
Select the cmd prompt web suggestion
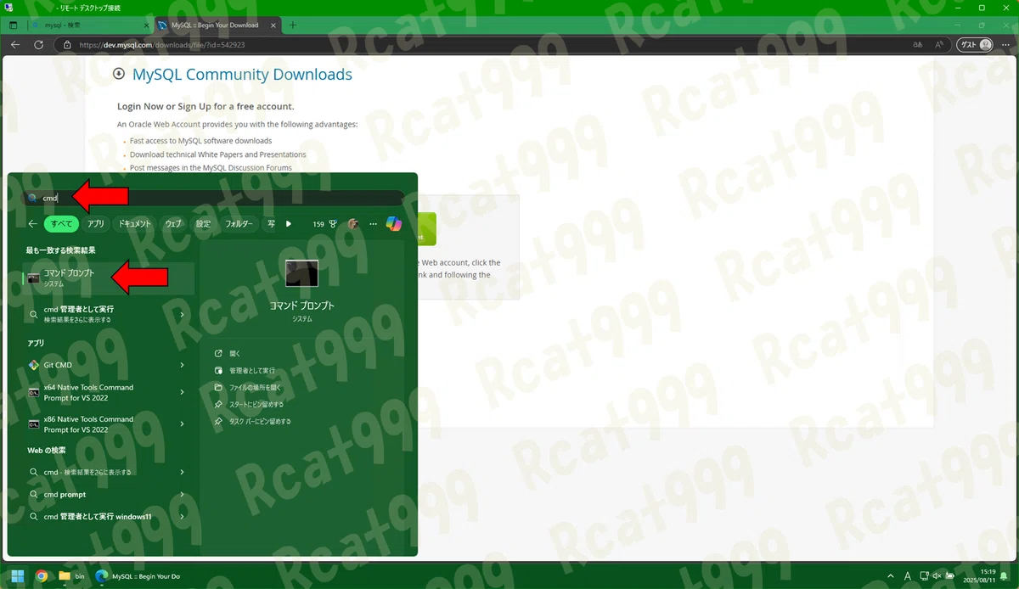[x=98, y=494]
